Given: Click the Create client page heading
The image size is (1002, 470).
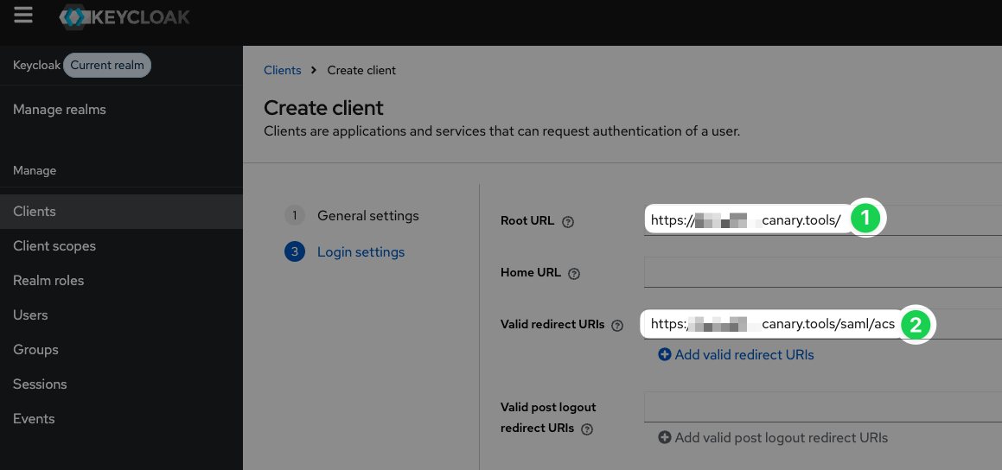Looking at the screenshot, I should tap(324, 108).
